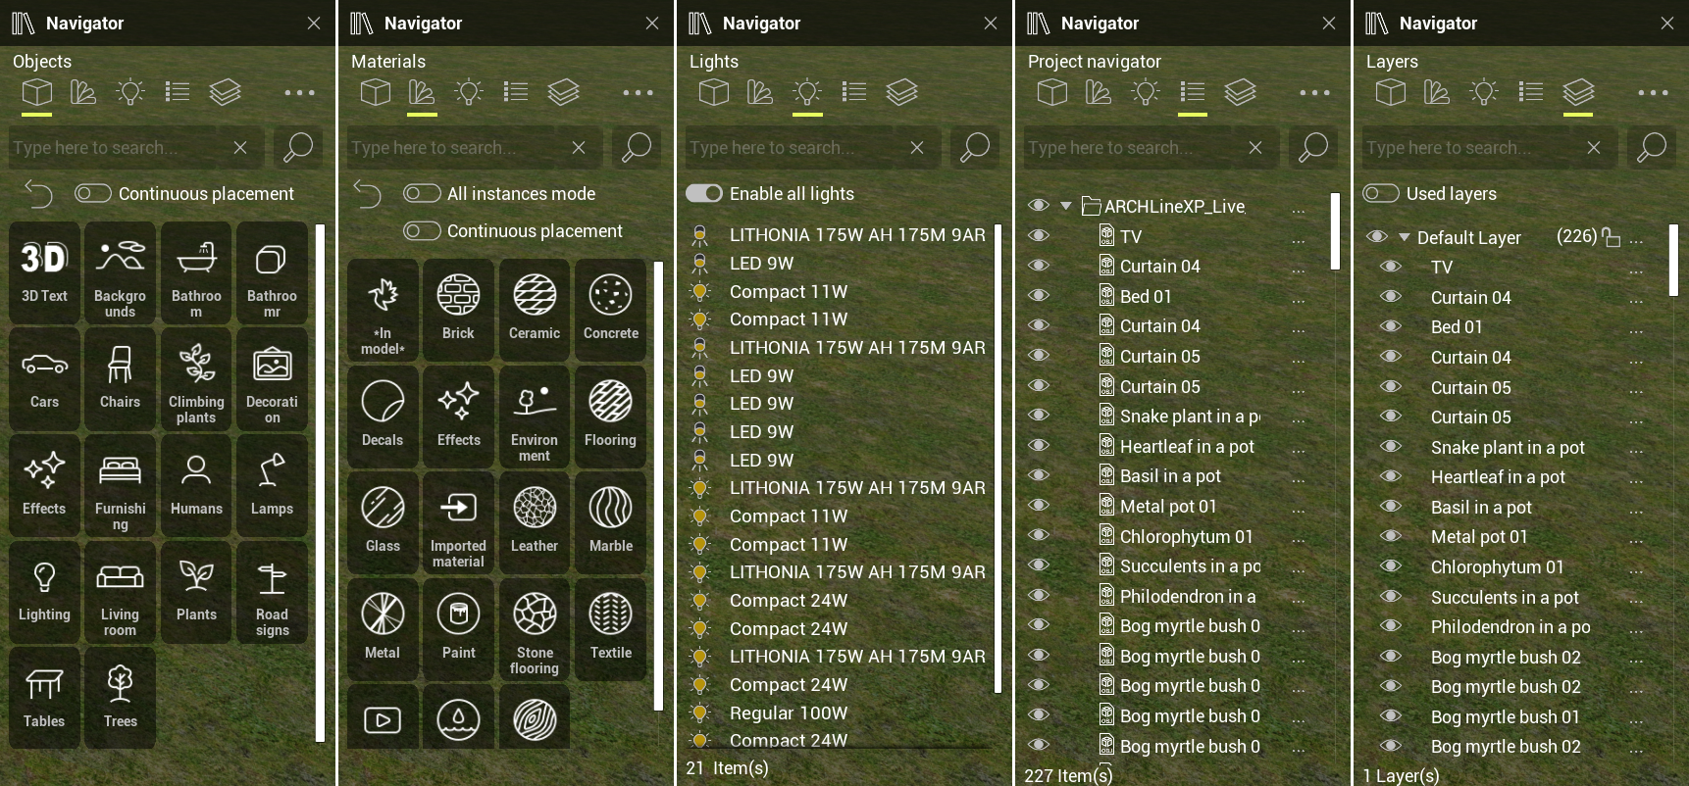This screenshot has height=786, width=1689.
Task: Open the Brick material category
Action: (458, 311)
